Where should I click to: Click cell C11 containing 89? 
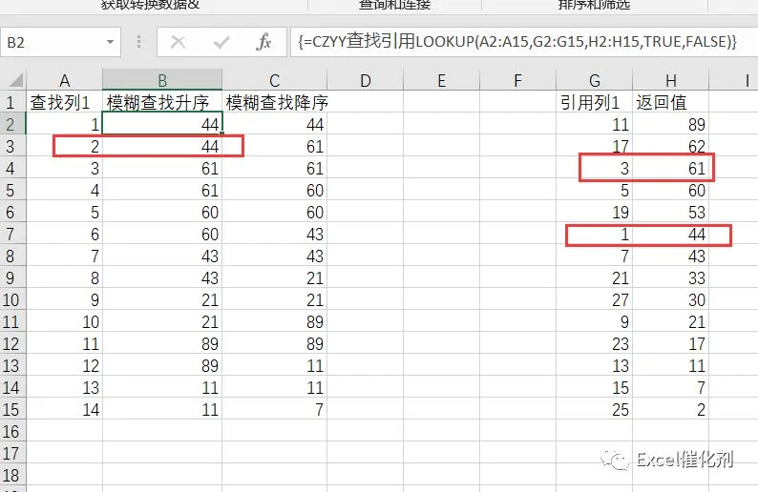pos(275,321)
